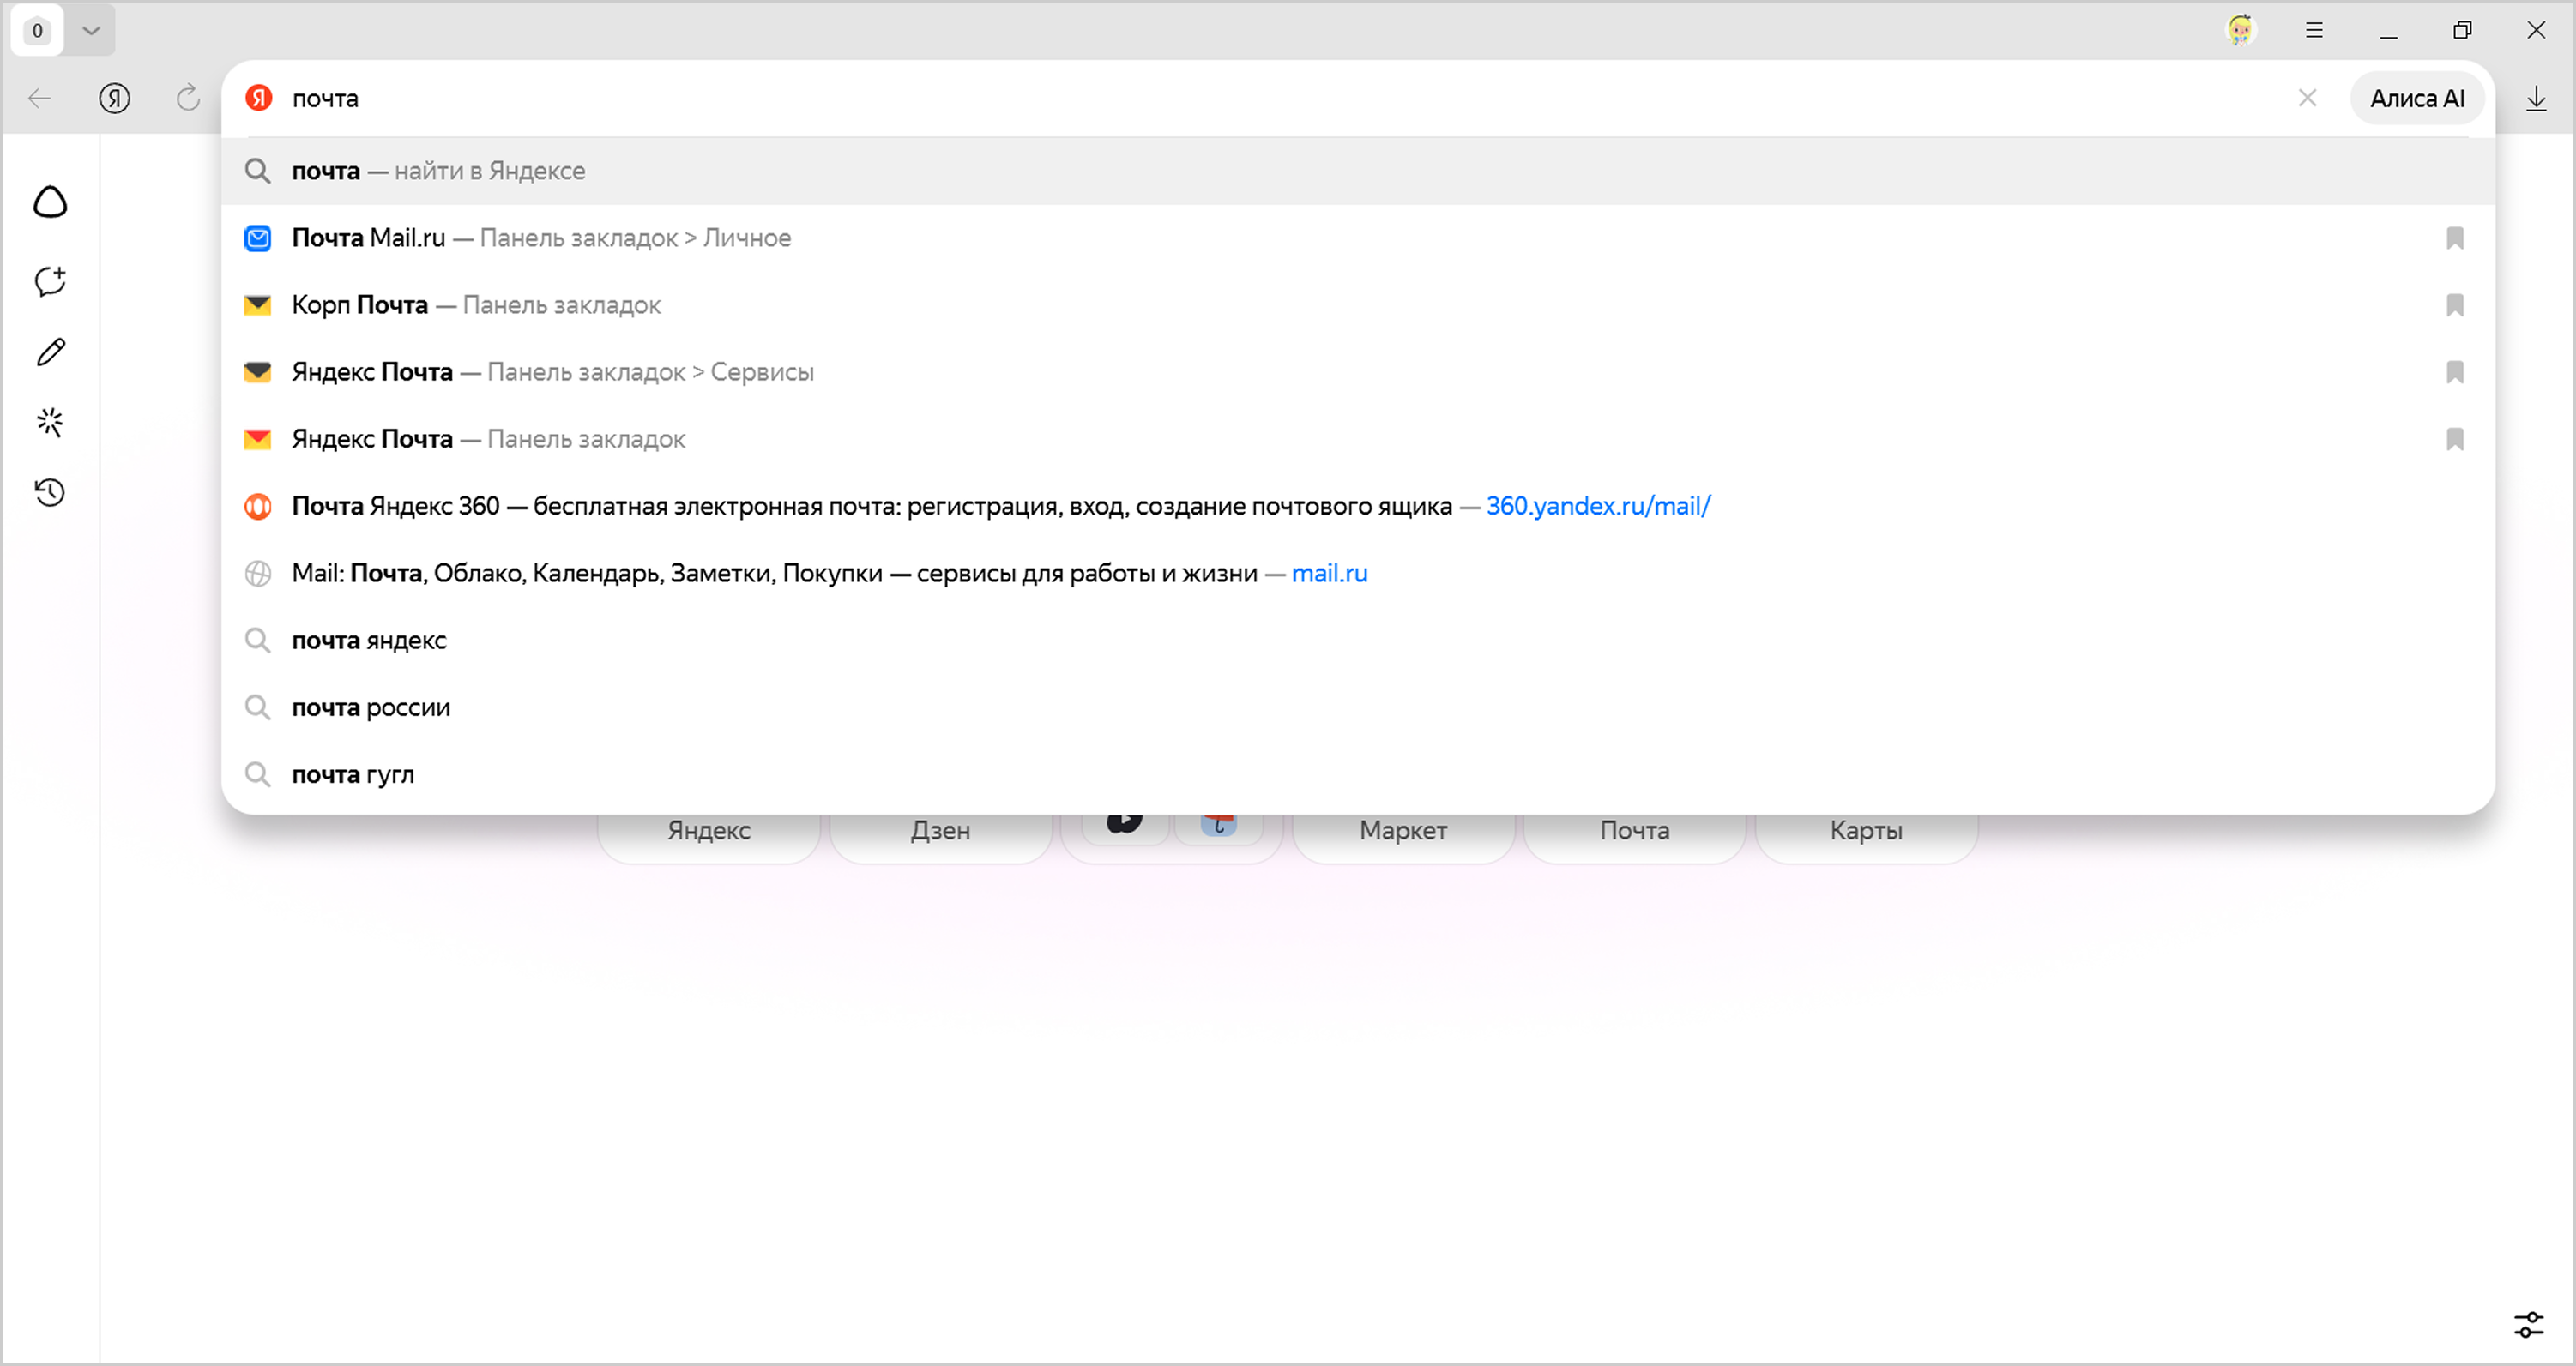
Task: Click the address bar text field containing почта
Action: click(1285, 98)
